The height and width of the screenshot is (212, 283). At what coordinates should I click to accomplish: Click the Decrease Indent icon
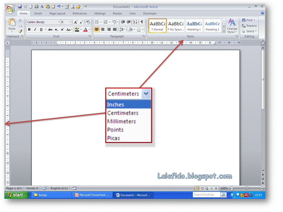123,22
